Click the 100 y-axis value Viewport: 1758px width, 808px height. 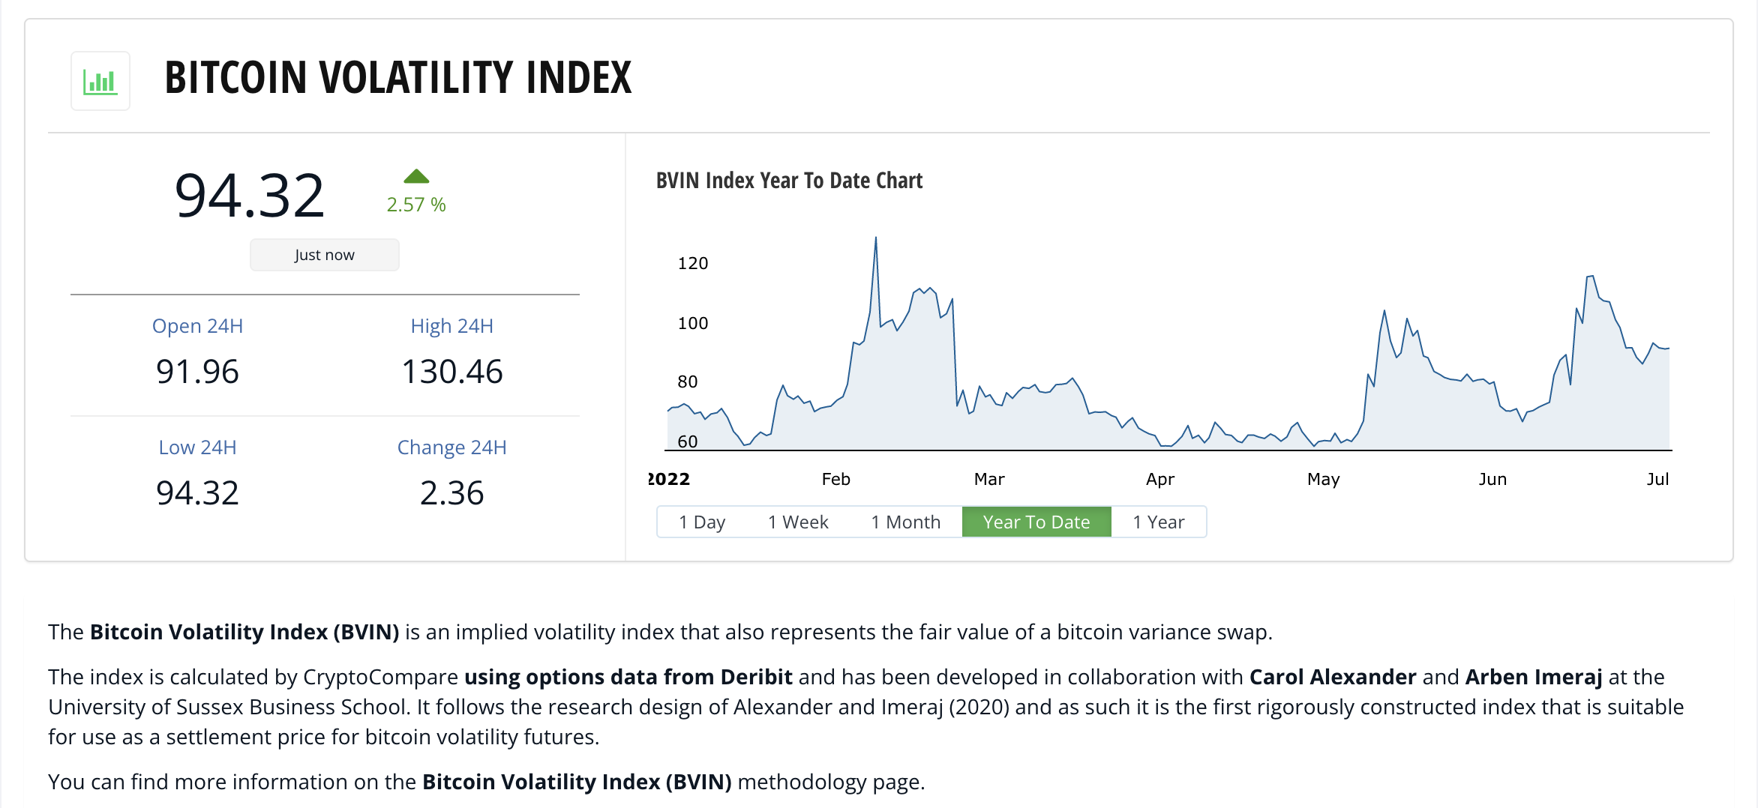(693, 323)
